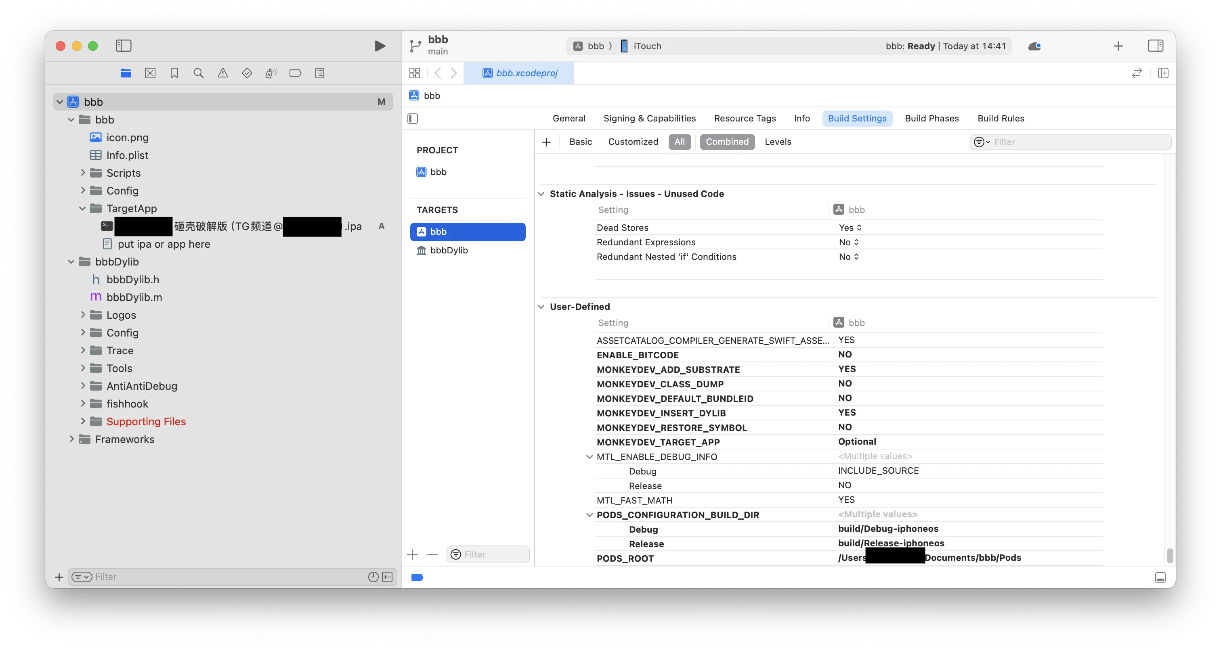Open the Test navigator diamond icon
1221x648 pixels.
(247, 73)
